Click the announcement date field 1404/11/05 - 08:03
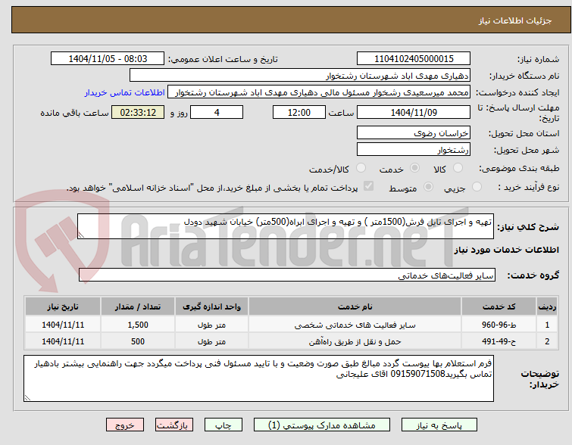 [108, 59]
